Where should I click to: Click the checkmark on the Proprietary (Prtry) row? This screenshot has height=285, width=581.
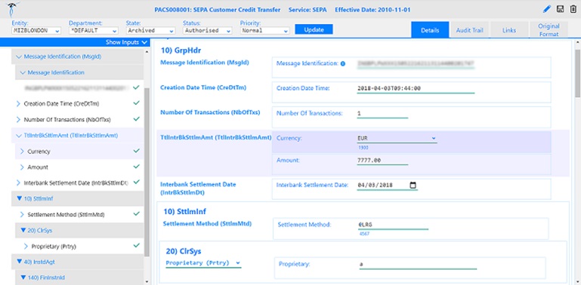click(136, 246)
